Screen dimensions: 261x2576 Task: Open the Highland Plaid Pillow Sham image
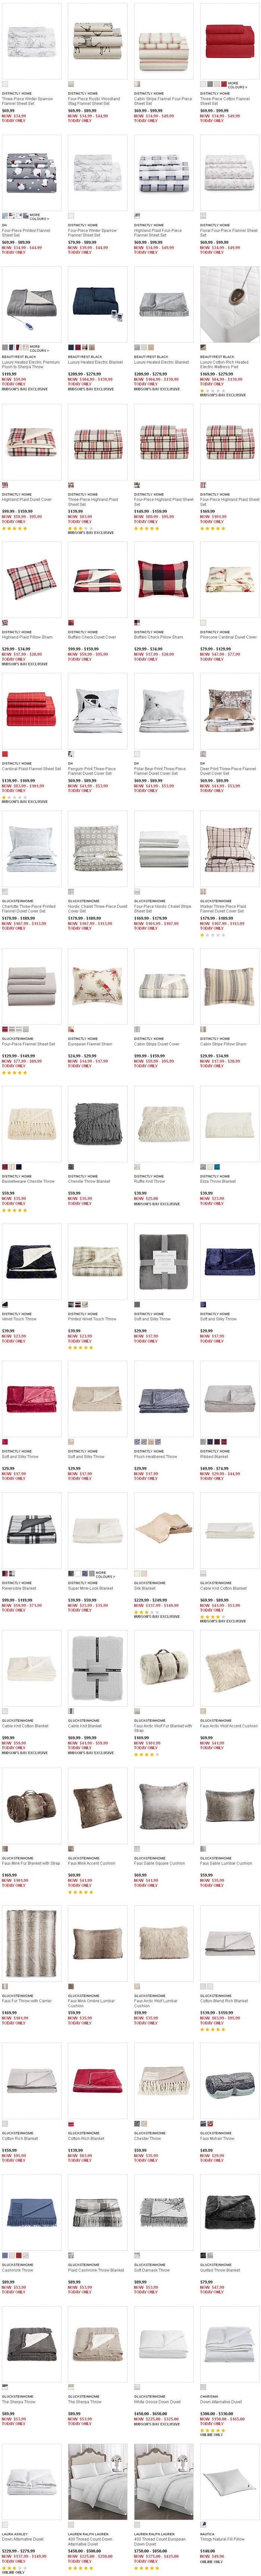[32, 582]
